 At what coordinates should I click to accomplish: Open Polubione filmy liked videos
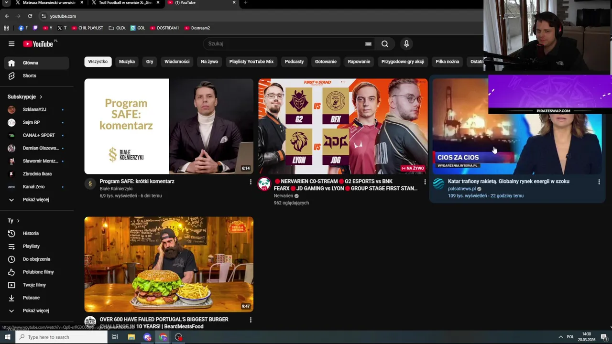[36, 272]
